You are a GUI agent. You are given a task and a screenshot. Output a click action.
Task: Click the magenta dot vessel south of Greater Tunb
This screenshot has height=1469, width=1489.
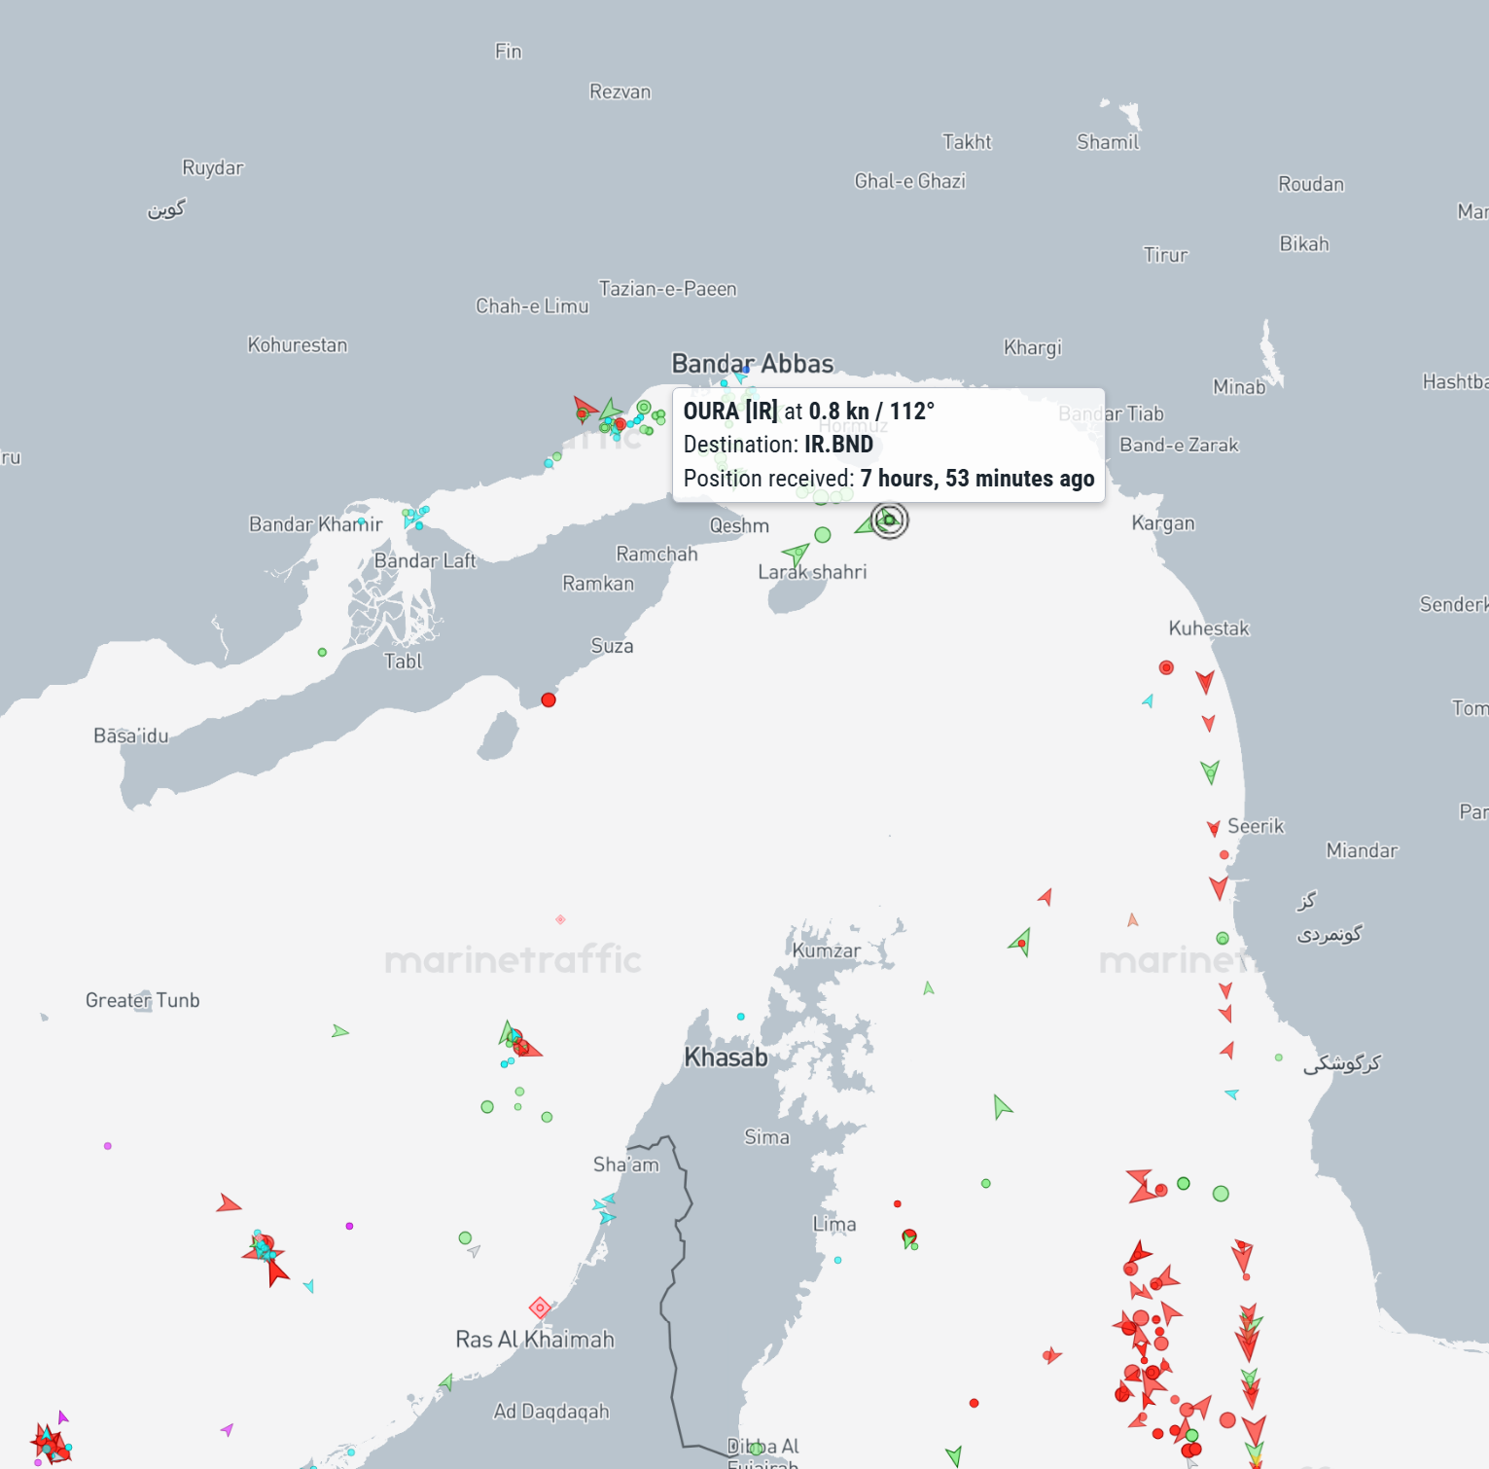click(x=108, y=1146)
